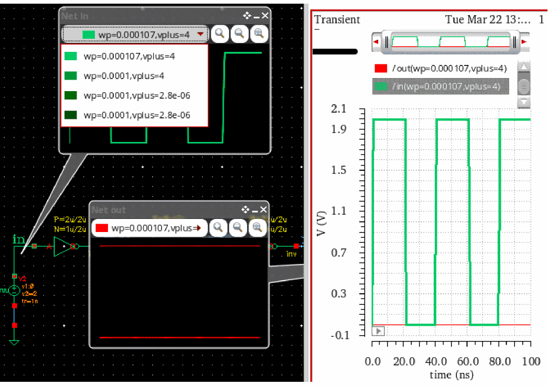Click inverter symbol in schematic
Image resolution: width=548 pixels, height=386 pixels.
click(63, 246)
